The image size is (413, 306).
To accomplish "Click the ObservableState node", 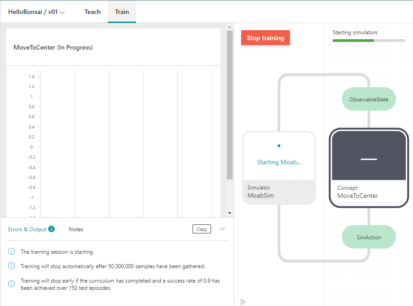I will pyautogui.click(x=368, y=100).
